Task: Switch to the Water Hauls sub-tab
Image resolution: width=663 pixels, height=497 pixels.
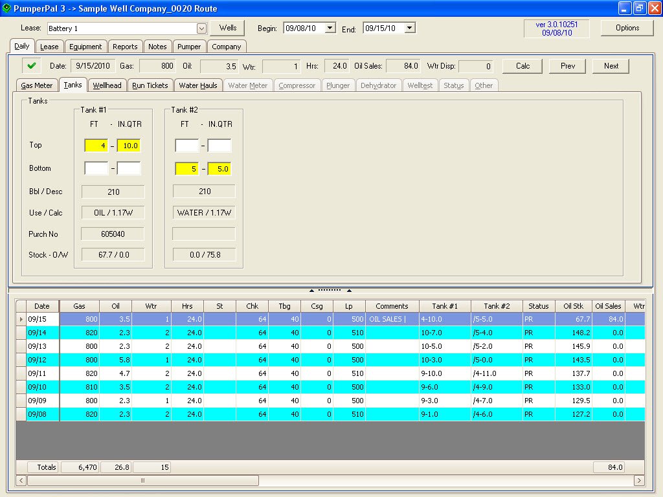Action: pos(198,85)
